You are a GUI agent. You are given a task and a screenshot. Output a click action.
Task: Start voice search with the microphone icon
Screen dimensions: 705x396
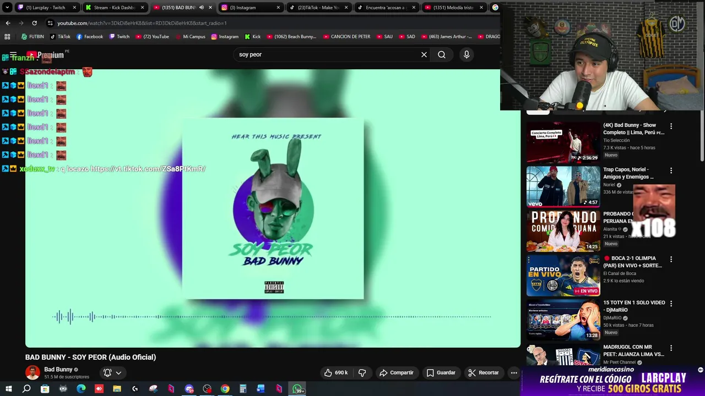point(467,54)
